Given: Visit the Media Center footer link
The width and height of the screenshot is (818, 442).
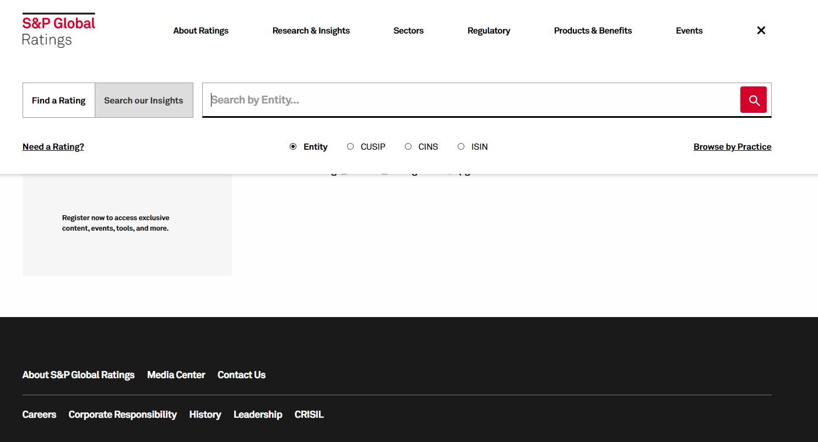Looking at the screenshot, I should 176,375.
